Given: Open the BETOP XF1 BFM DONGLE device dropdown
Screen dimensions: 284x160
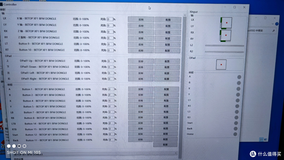Looking at the screenshot, I should pyautogui.click(x=95, y=154).
